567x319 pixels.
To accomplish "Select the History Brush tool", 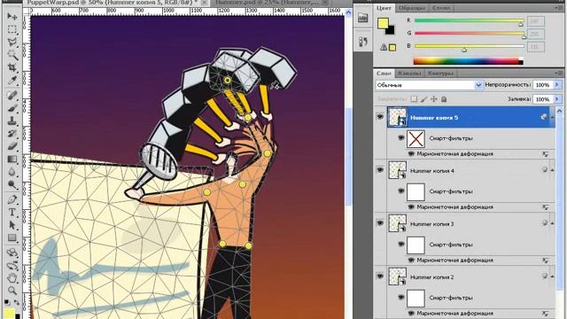I will point(12,133).
